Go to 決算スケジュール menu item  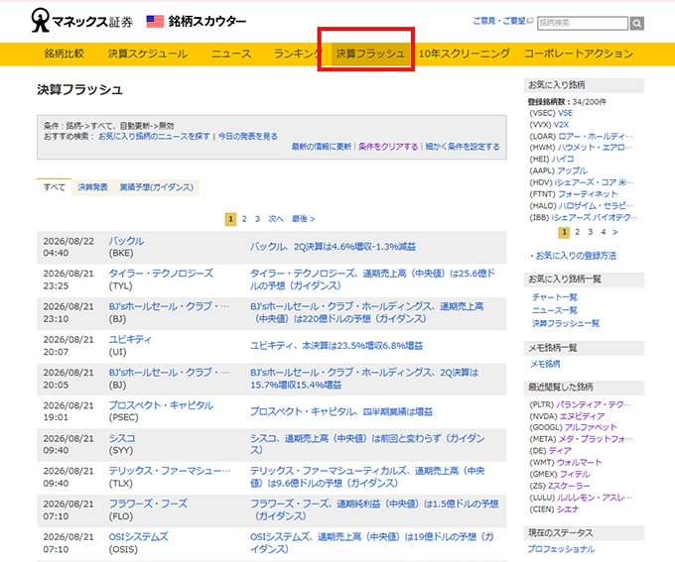click(148, 54)
